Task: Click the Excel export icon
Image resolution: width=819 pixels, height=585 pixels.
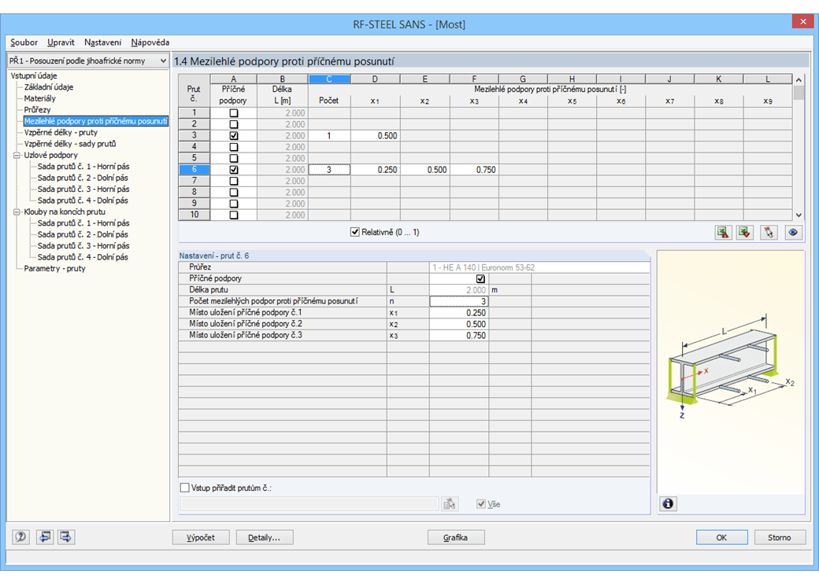Action: (x=723, y=233)
